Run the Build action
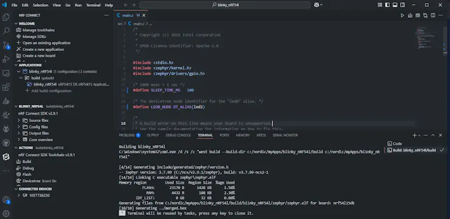This screenshot has height=219, width=450. [27, 162]
